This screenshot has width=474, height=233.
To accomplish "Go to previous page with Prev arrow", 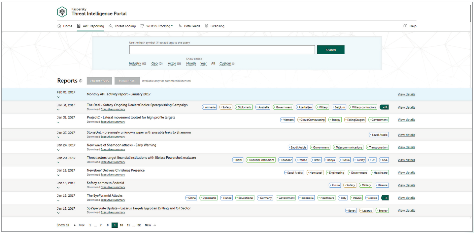I will [79, 225].
